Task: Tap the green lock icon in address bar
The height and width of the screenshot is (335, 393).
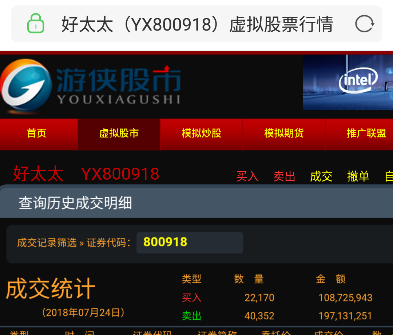Action: coord(36,24)
